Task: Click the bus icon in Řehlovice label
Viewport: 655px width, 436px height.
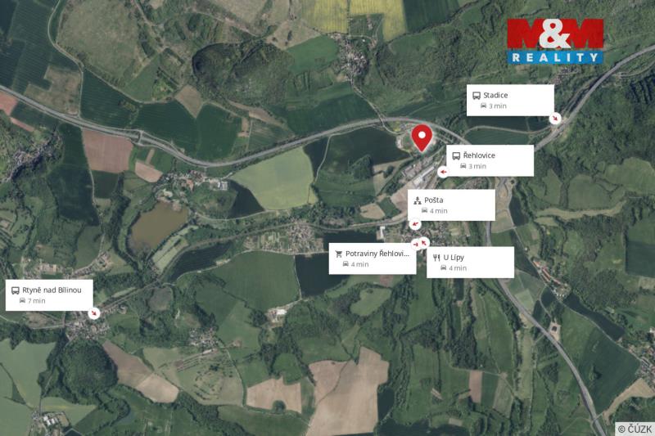Action: click(x=456, y=155)
